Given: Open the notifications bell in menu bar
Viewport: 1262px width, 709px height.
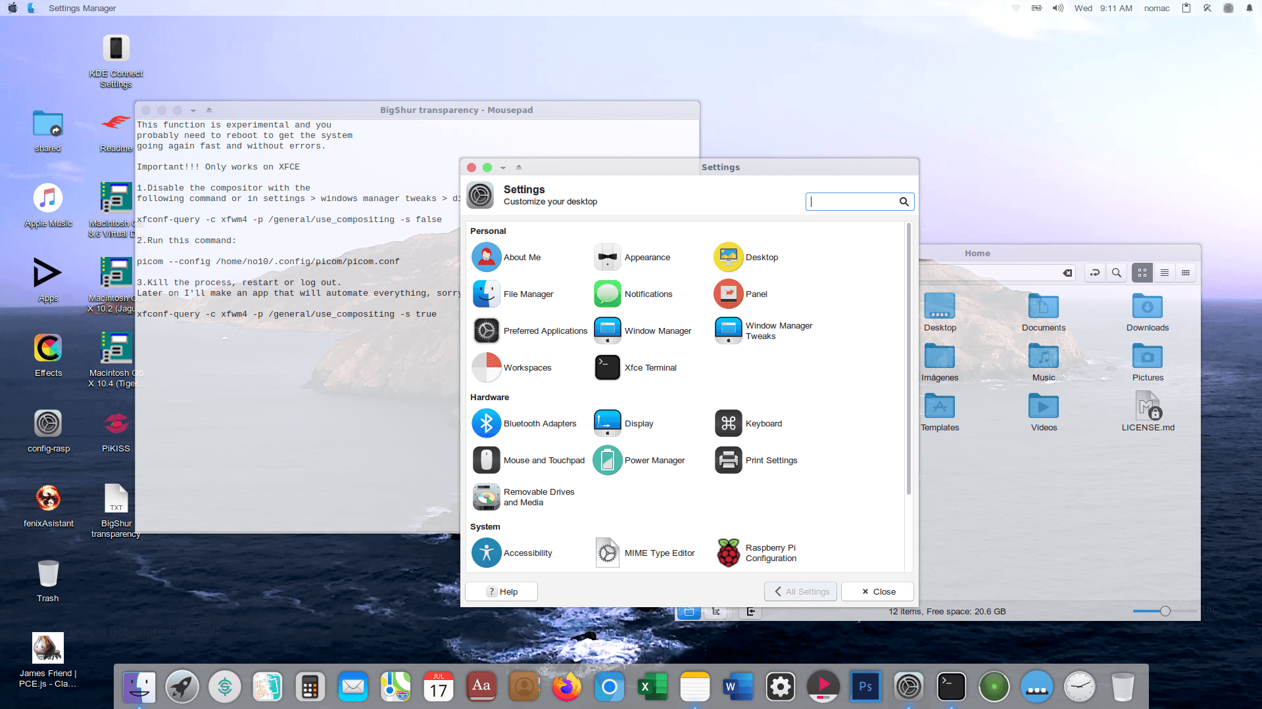Looking at the screenshot, I should pos(1250,8).
